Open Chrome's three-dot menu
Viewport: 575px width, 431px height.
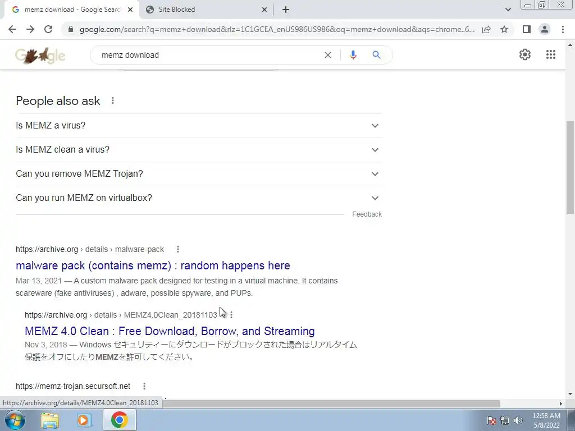pos(563,29)
